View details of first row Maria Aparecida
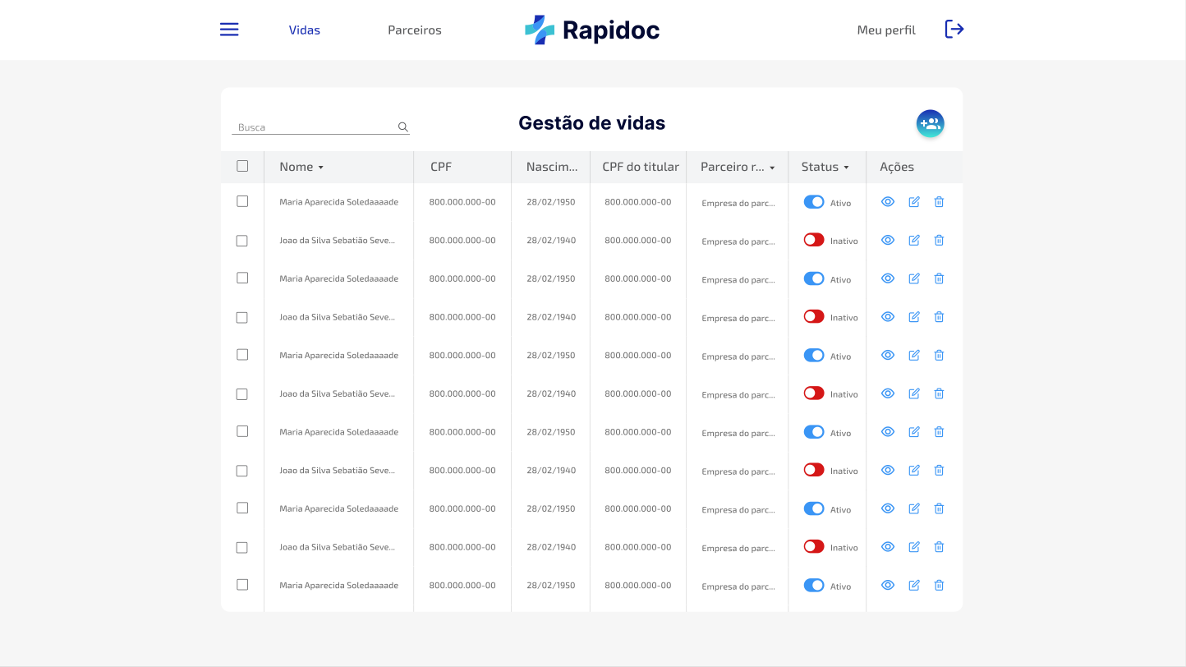This screenshot has height=667, width=1186. pyautogui.click(x=888, y=202)
